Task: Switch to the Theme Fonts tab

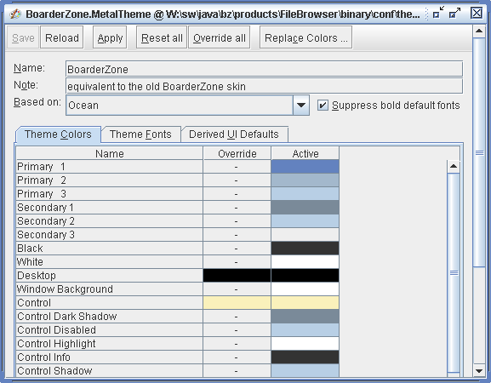Action: (x=140, y=134)
